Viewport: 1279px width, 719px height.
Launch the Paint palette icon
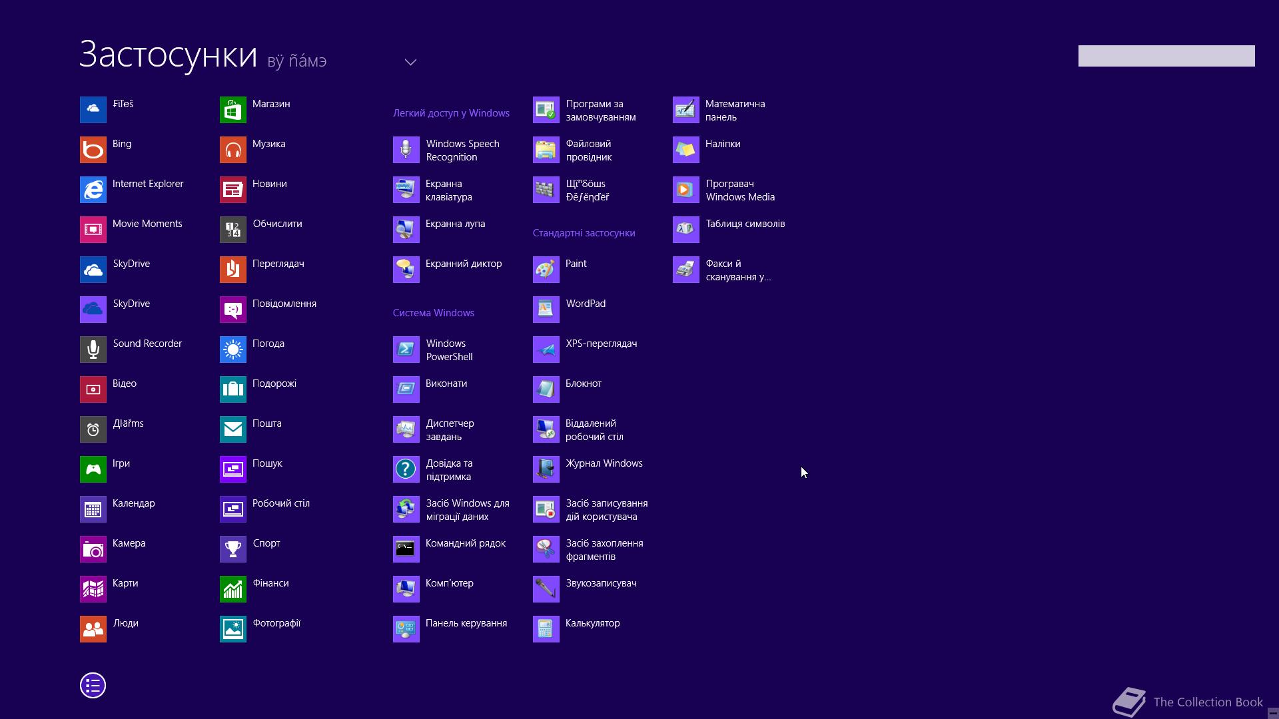tap(546, 270)
